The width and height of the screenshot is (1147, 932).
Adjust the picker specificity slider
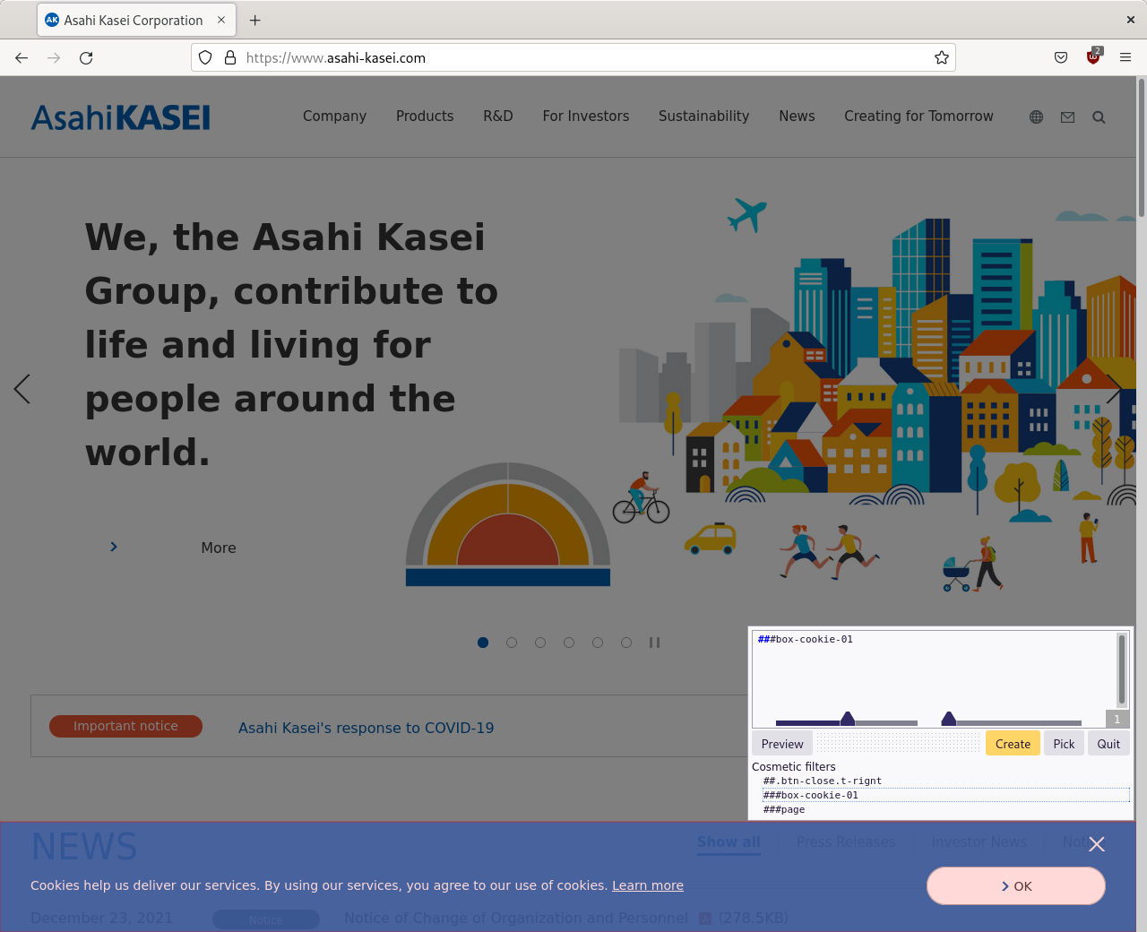click(x=847, y=719)
